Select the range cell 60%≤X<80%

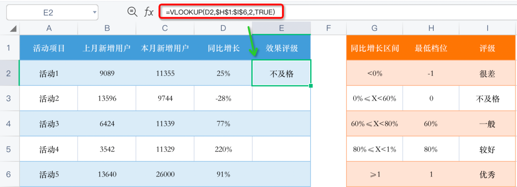coord(374,124)
